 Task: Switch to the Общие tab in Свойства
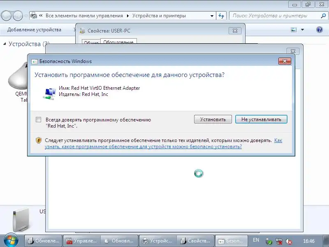pyautogui.click(x=91, y=42)
